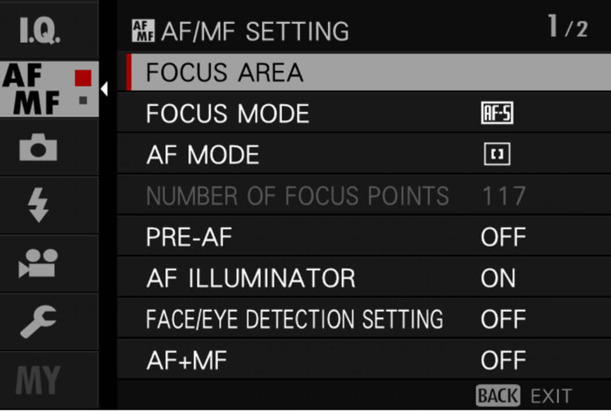Open the I.Q. image quality menu tab

(x=40, y=31)
